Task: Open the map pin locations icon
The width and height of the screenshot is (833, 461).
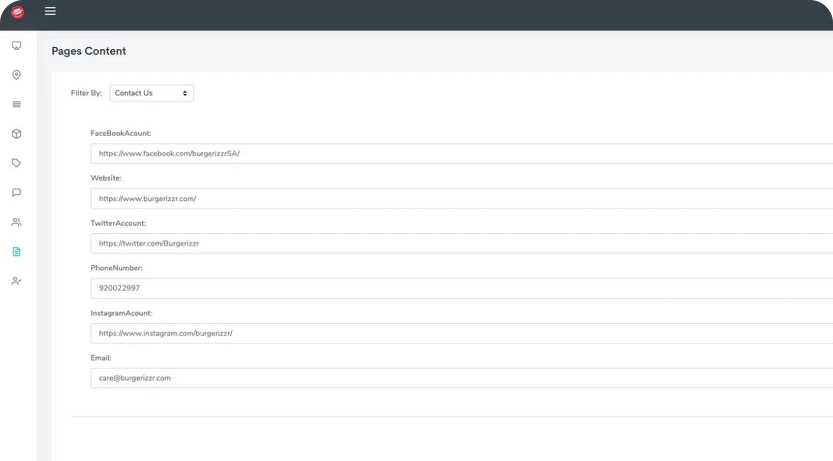Action: coord(16,75)
